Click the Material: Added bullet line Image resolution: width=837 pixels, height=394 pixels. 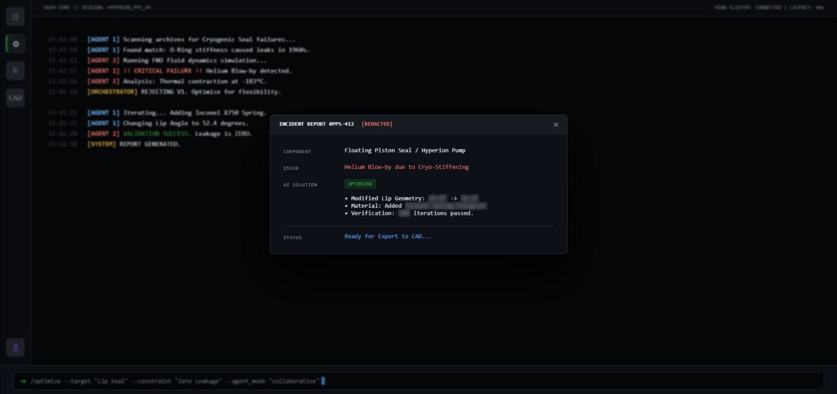[x=416, y=206]
